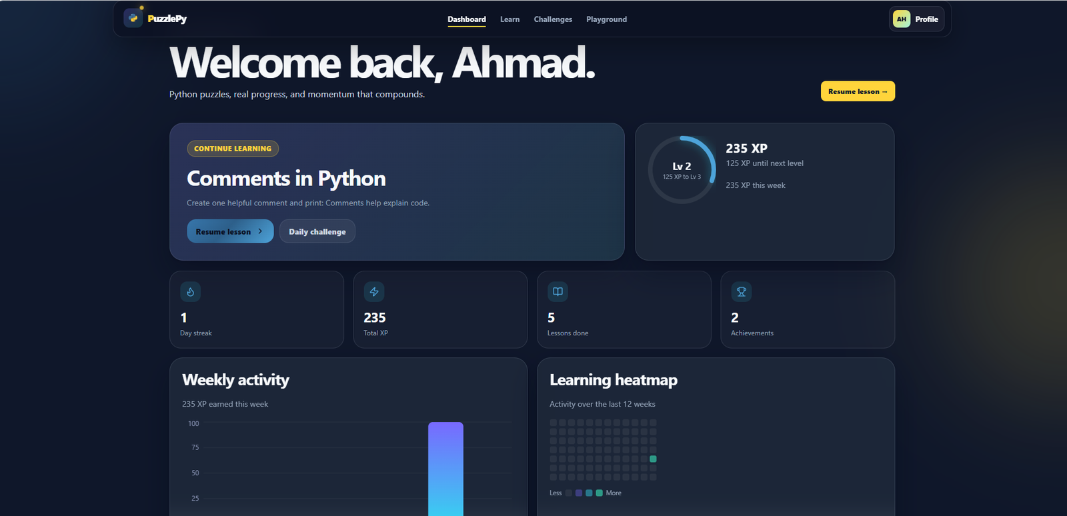Click the 100 axis label on chart
Viewport: 1067px width, 516px height.
pyautogui.click(x=193, y=423)
